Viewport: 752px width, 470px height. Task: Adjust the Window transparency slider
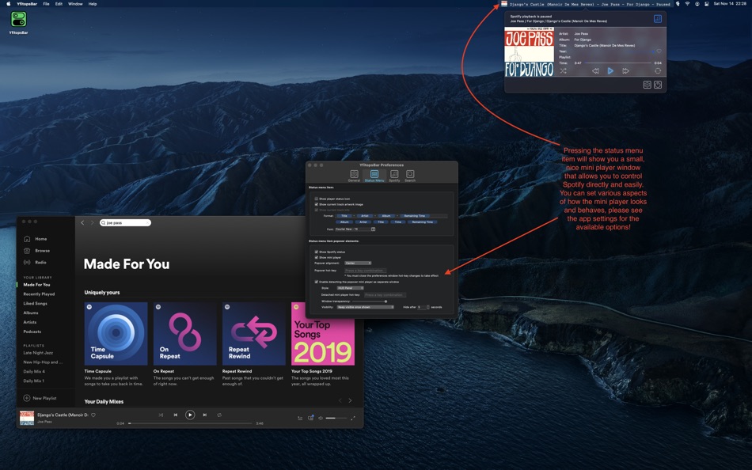tap(370, 301)
